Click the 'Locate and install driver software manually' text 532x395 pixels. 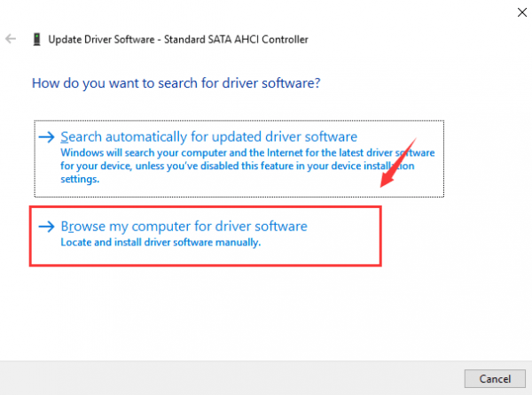pos(160,243)
